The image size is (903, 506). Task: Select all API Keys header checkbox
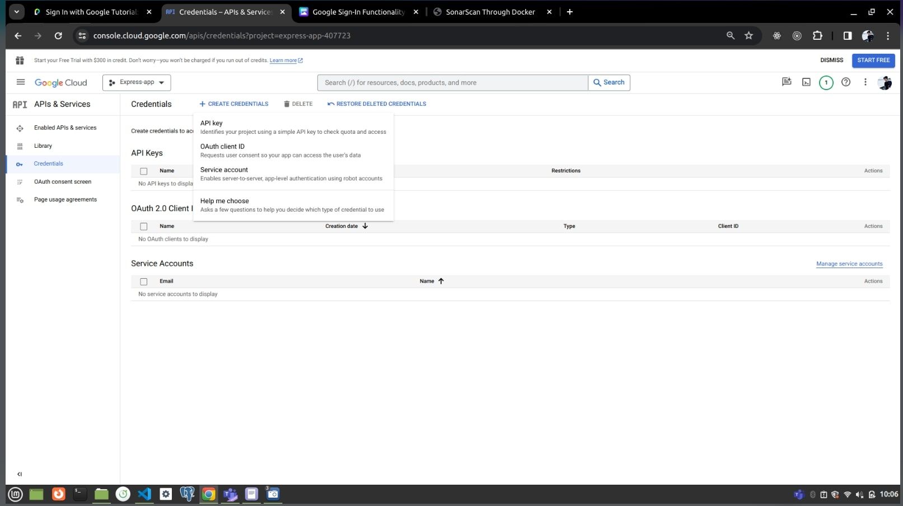(x=144, y=171)
